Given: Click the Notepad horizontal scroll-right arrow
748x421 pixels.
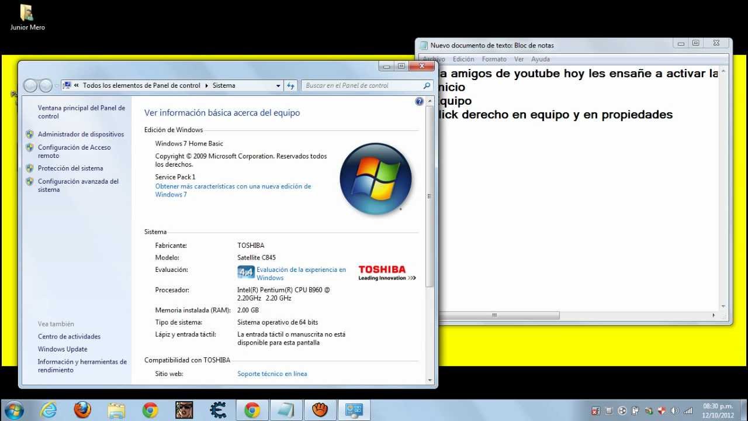Looking at the screenshot, I should click(714, 315).
